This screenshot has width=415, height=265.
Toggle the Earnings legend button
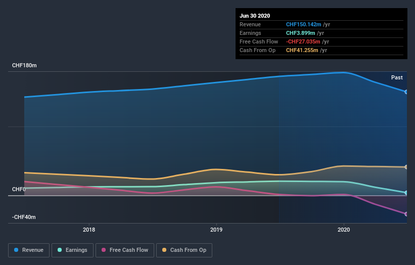pos(72,250)
